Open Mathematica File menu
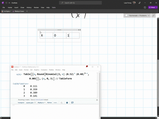This screenshot has height=119, width=159. [12, 70]
